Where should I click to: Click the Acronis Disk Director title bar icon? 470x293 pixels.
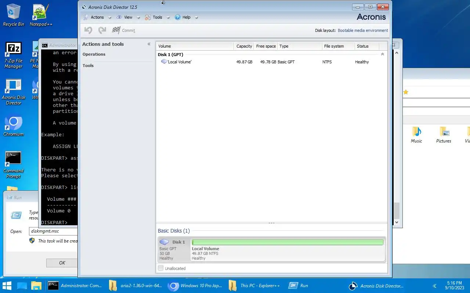click(x=84, y=7)
